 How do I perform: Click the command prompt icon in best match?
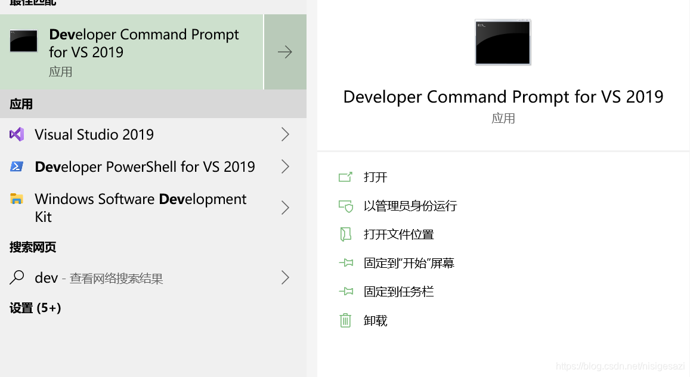23,41
